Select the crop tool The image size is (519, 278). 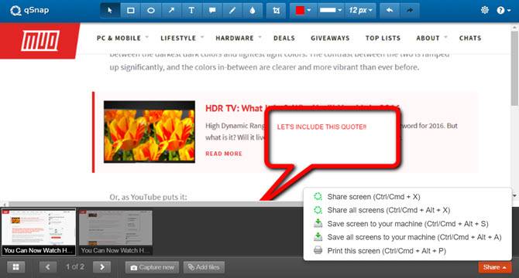click(x=276, y=10)
